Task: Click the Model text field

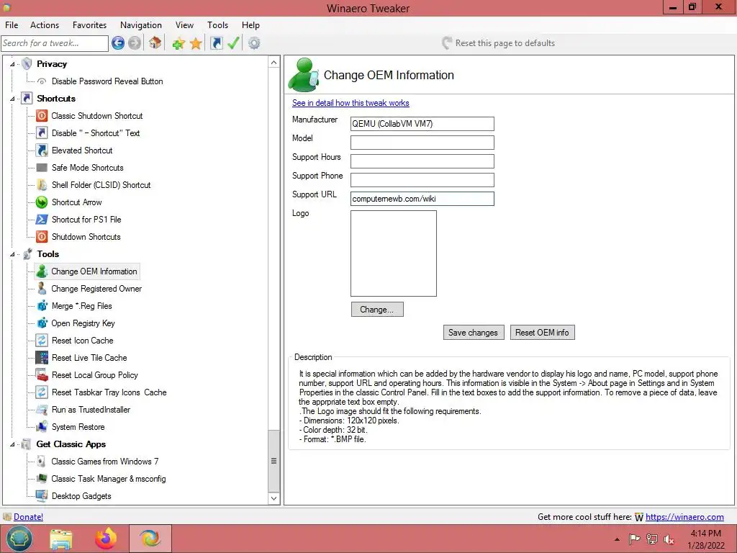Action: (422, 143)
